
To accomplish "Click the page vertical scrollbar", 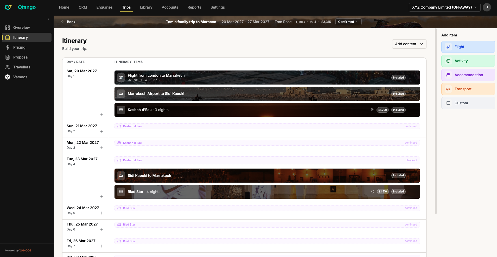I will click(436, 121).
